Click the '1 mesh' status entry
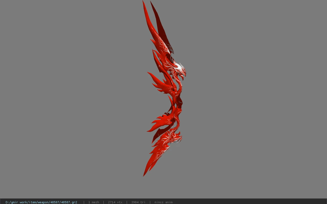Viewport: 327px width, 204px height. point(94,202)
